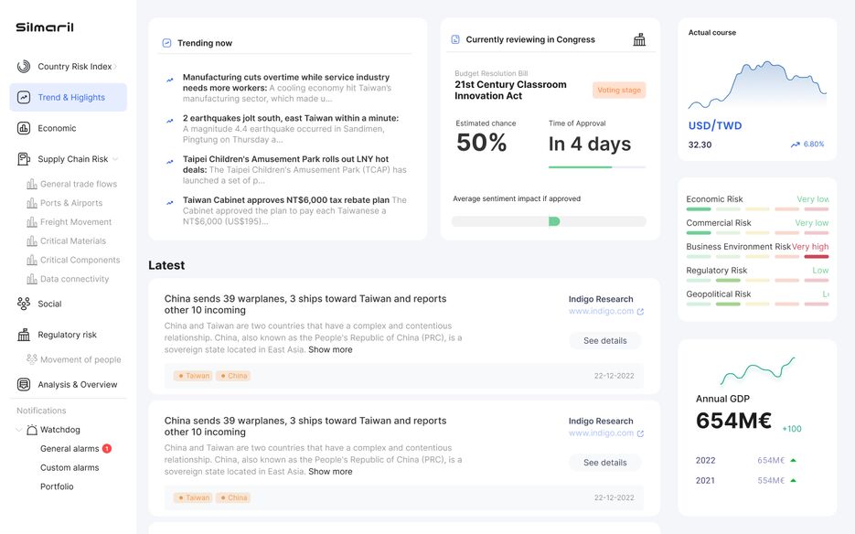Click See details on first Latest article
Screen dimensions: 855x534
(x=604, y=340)
